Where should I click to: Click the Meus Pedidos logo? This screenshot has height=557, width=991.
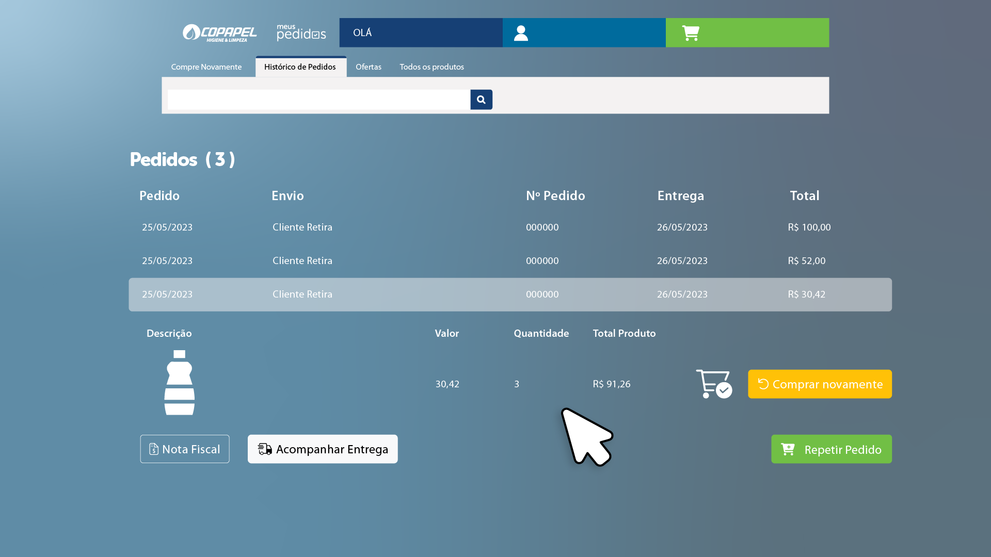301,33
